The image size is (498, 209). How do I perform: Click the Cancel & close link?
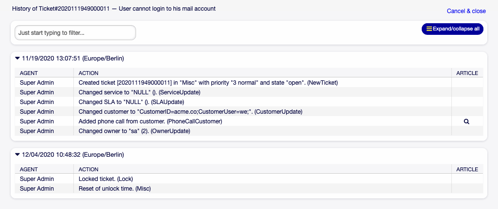pyautogui.click(x=466, y=11)
